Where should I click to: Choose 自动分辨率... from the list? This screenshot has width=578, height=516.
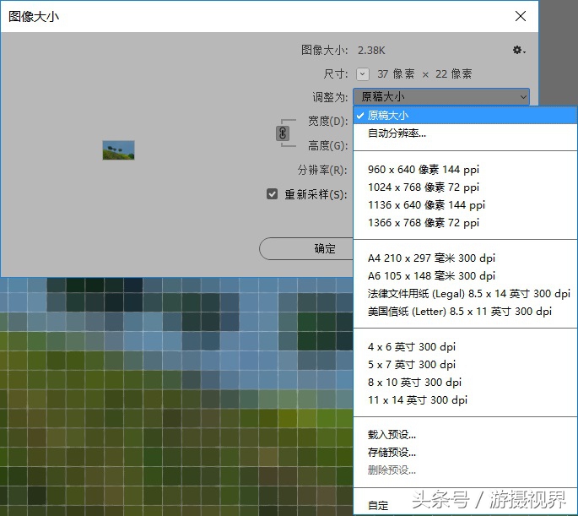point(465,133)
